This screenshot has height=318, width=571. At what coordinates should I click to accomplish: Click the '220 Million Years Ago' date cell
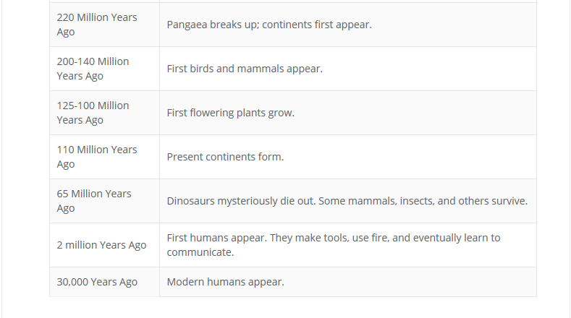coord(104,25)
